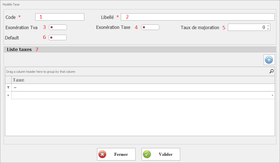The image size is (280, 163).
Task: Select the row indicator arrow in grid
Action: [8, 95]
